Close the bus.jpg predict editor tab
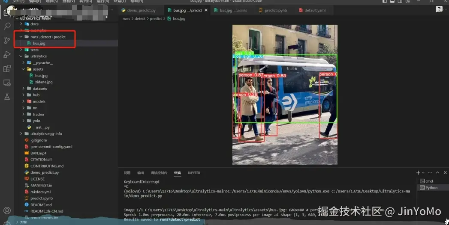 click(206, 10)
